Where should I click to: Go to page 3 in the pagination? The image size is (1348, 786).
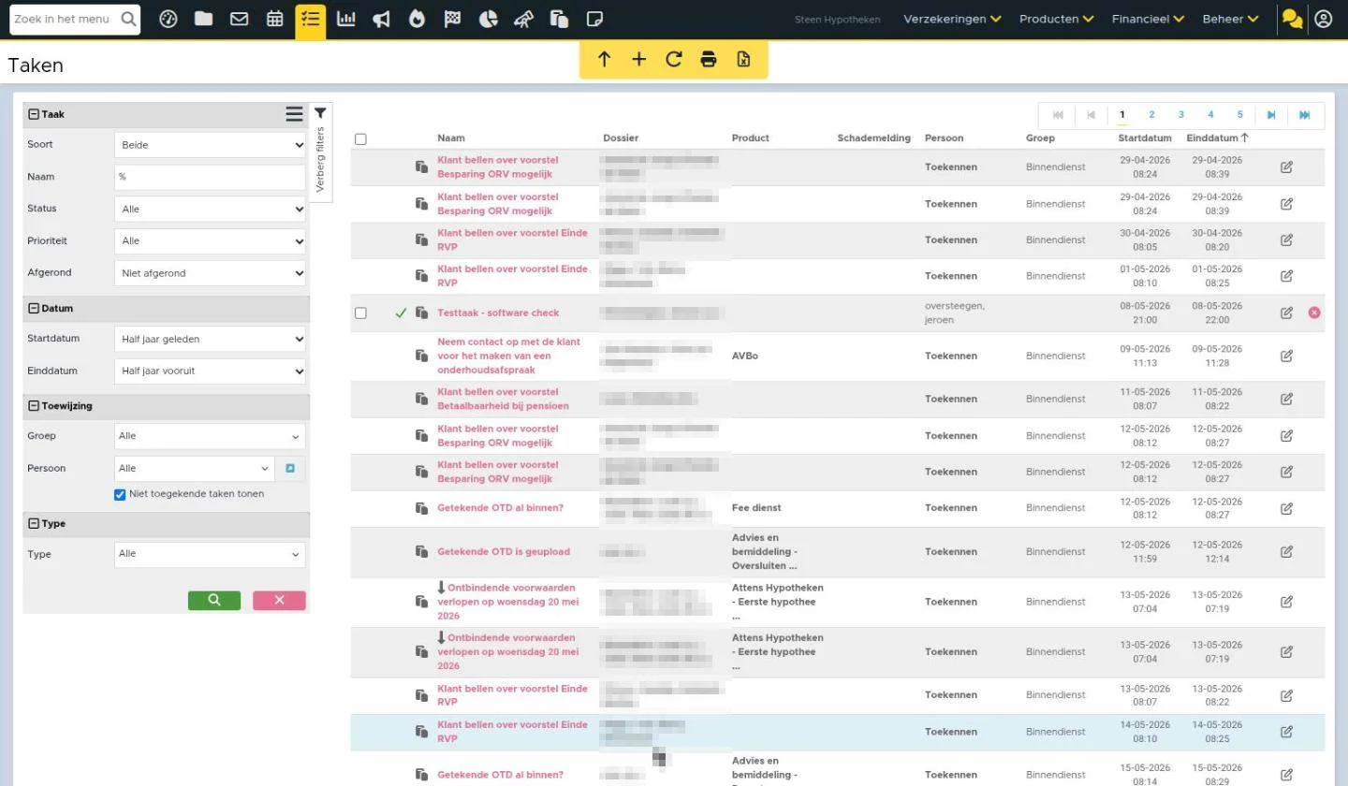click(x=1181, y=115)
